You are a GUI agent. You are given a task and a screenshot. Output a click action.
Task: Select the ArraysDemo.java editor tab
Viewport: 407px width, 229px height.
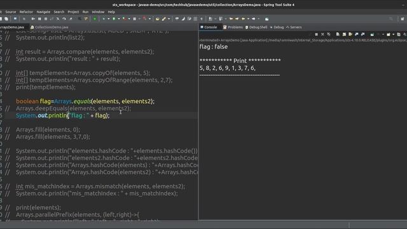(12, 27)
